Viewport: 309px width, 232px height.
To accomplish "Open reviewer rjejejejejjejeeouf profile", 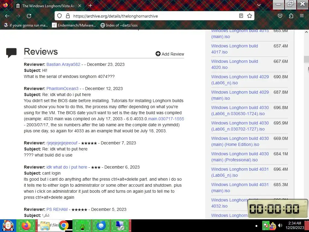I will [62, 143].
